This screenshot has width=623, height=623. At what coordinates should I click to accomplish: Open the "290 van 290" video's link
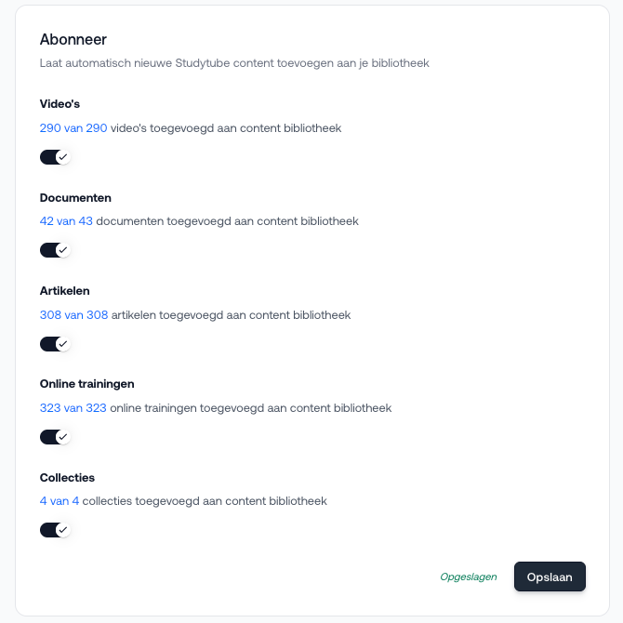pyautogui.click(x=73, y=128)
